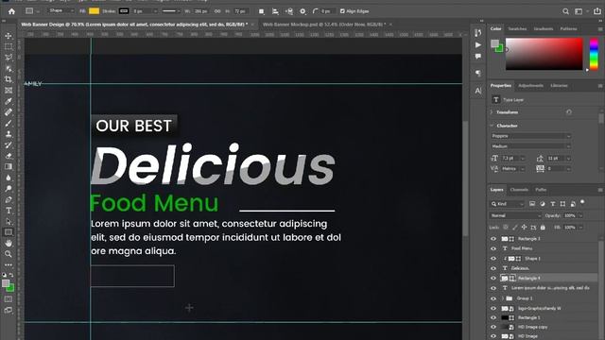Lock layer position with the move-arrows icon
Image resolution: width=605 pixels, height=340 pixels.
click(524, 228)
